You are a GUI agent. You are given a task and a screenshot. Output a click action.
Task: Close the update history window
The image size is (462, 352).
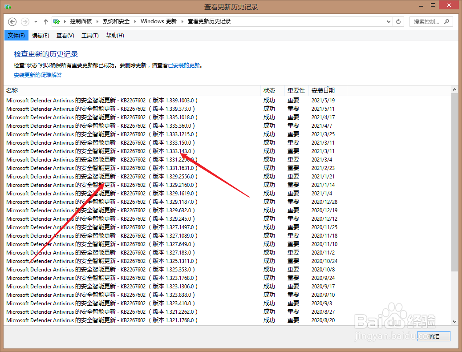click(x=449, y=5)
